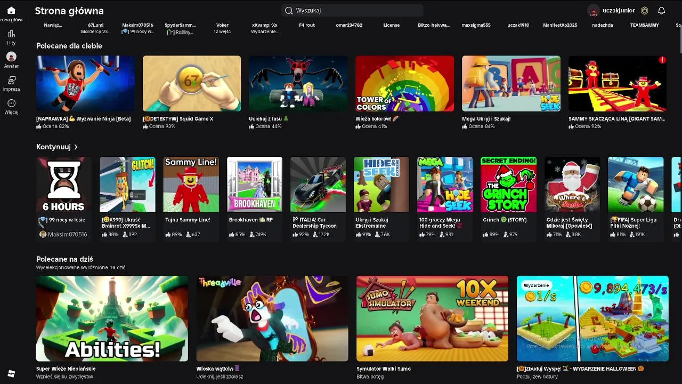682x384 pixels.
Task: Open friend F4irout in friends row
Action: click(x=307, y=25)
